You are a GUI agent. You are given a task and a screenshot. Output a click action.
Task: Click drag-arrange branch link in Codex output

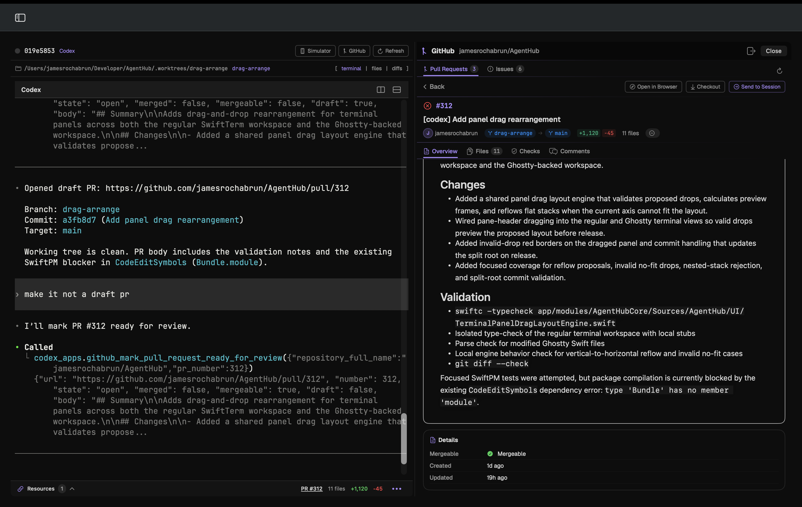(91, 209)
